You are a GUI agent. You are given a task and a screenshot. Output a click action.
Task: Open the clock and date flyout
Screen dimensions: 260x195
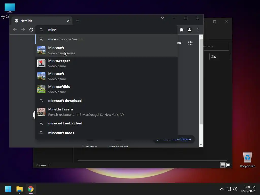(x=248, y=189)
